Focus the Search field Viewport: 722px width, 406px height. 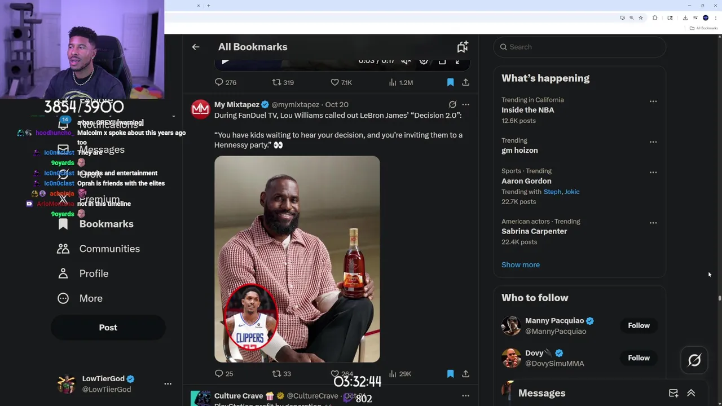point(580,47)
